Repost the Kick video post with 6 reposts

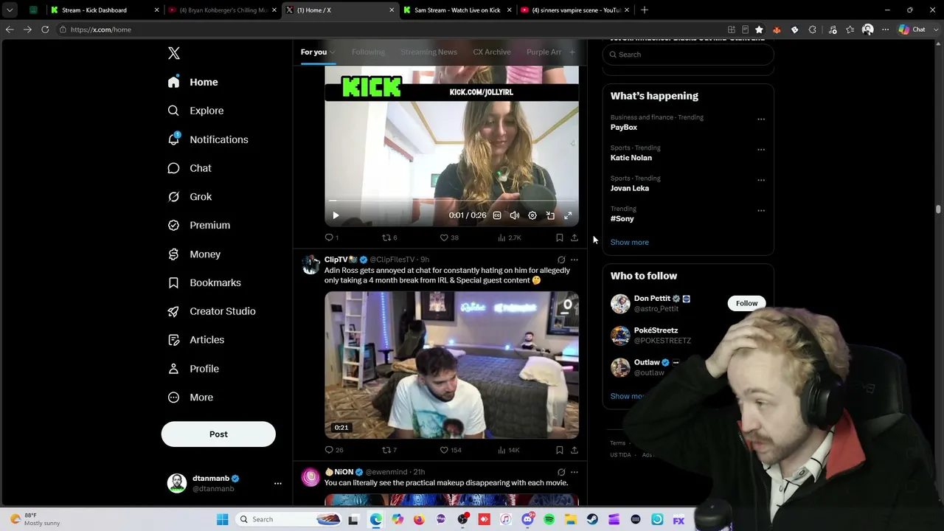tap(389, 237)
